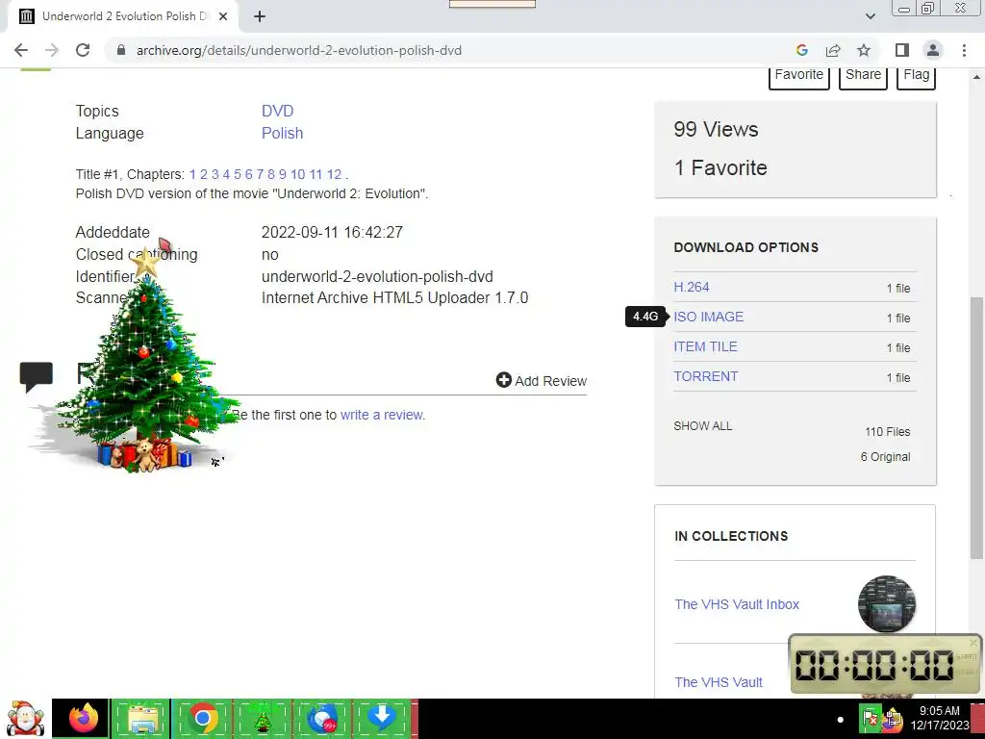The width and height of the screenshot is (985, 739).
Task: Click the 00:00:00 timer display
Action: pyautogui.click(x=874, y=665)
